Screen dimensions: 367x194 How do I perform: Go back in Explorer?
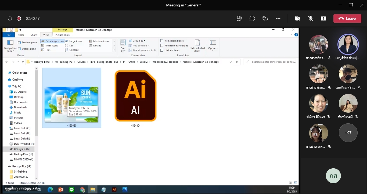[7, 62]
